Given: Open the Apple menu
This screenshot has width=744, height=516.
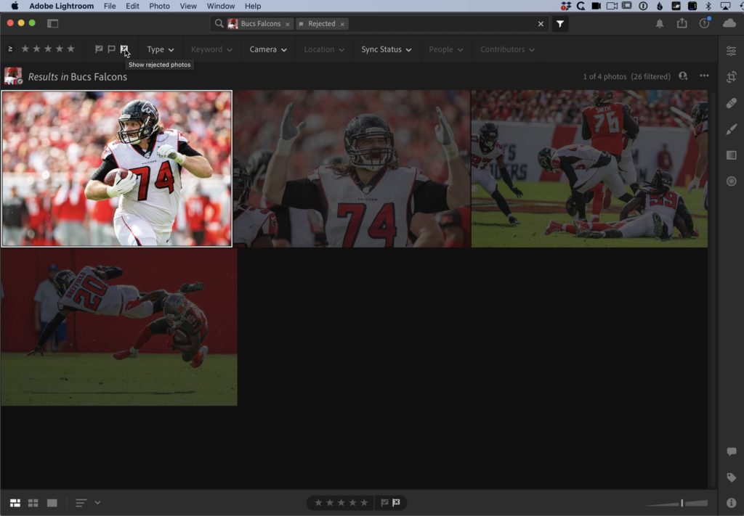Looking at the screenshot, I should (x=15, y=6).
